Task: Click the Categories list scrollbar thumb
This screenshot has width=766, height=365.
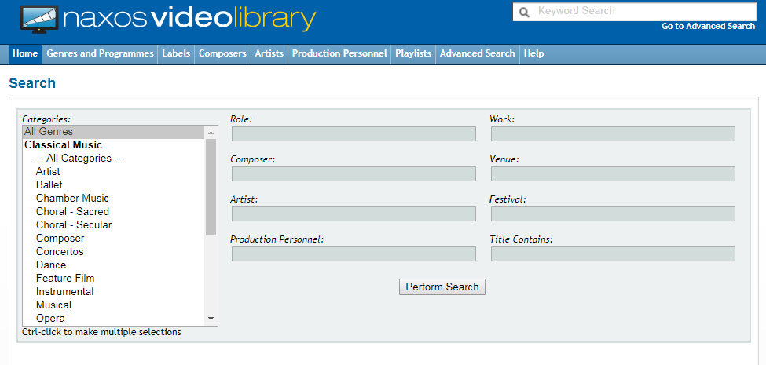Action: click(211, 187)
